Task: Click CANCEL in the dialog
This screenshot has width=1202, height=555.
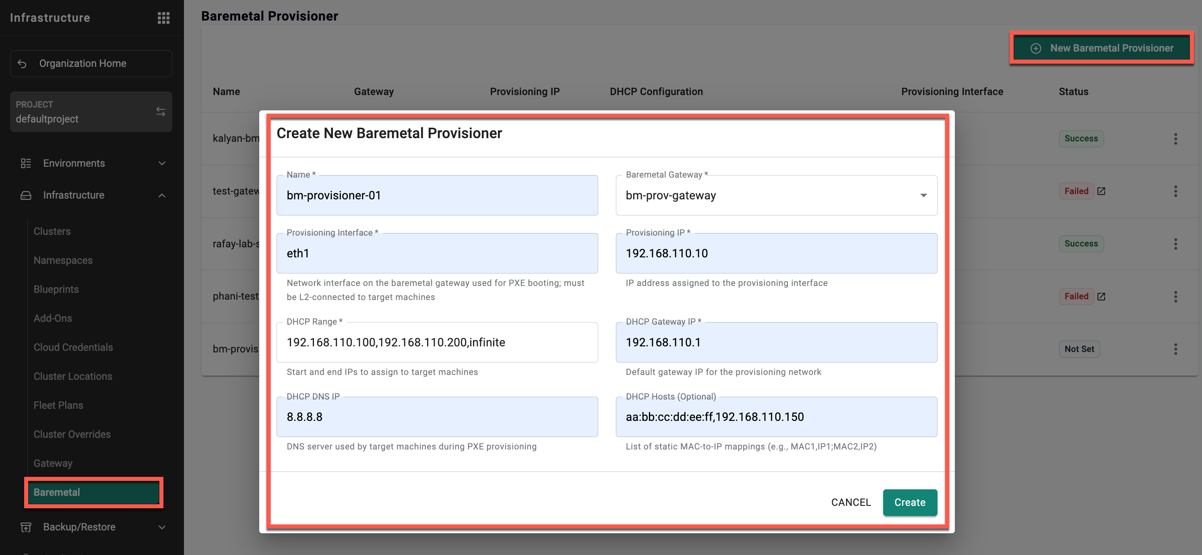Action: point(851,502)
